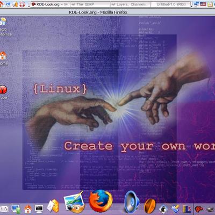Viewport: 215px width, 215px height.
Task: Click the diamond penguin icon in dock
Action: pos(163,209)
